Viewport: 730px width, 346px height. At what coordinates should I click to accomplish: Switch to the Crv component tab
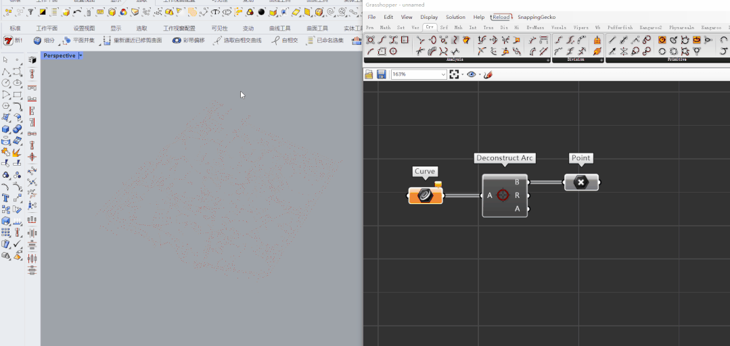tap(431, 28)
